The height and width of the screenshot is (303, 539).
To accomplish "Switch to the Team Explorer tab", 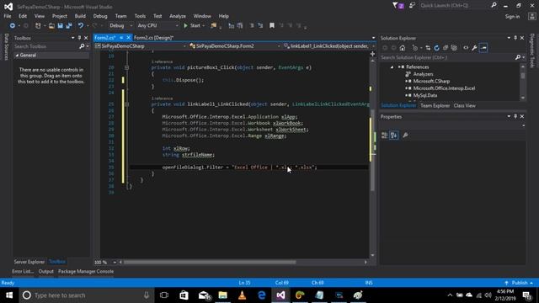I will tap(435, 105).
